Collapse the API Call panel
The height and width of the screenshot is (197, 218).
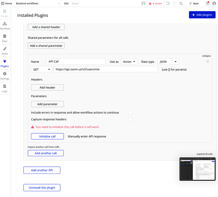(x=206, y=56)
